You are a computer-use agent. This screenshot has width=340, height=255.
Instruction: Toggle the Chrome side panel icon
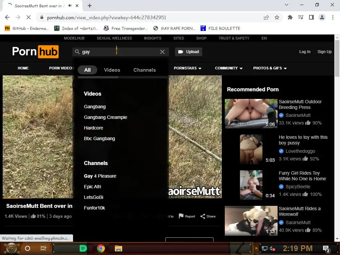pos(311,17)
